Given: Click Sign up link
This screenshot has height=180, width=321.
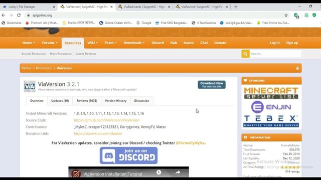Looking at the screenshot, I should pos(292,43).
